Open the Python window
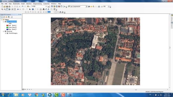Viewport: 173px width, 97px height. [x=62, y=6]
